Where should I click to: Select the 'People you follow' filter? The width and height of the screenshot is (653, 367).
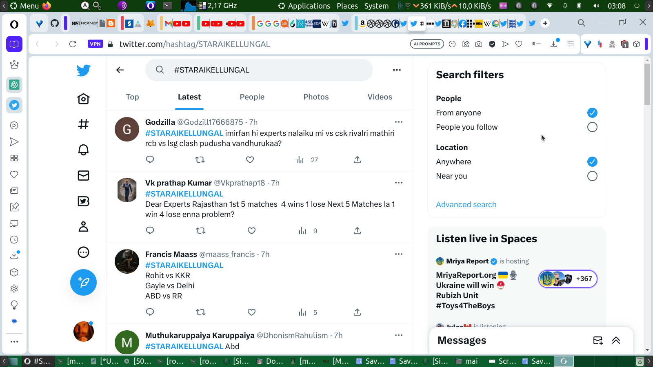592,127
